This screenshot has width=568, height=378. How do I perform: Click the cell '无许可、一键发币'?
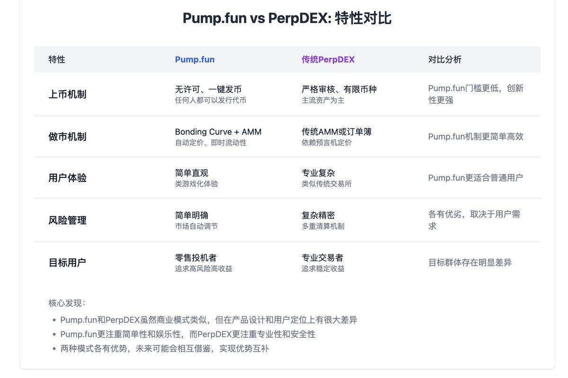pyautogui.click(x=208, y=89)
